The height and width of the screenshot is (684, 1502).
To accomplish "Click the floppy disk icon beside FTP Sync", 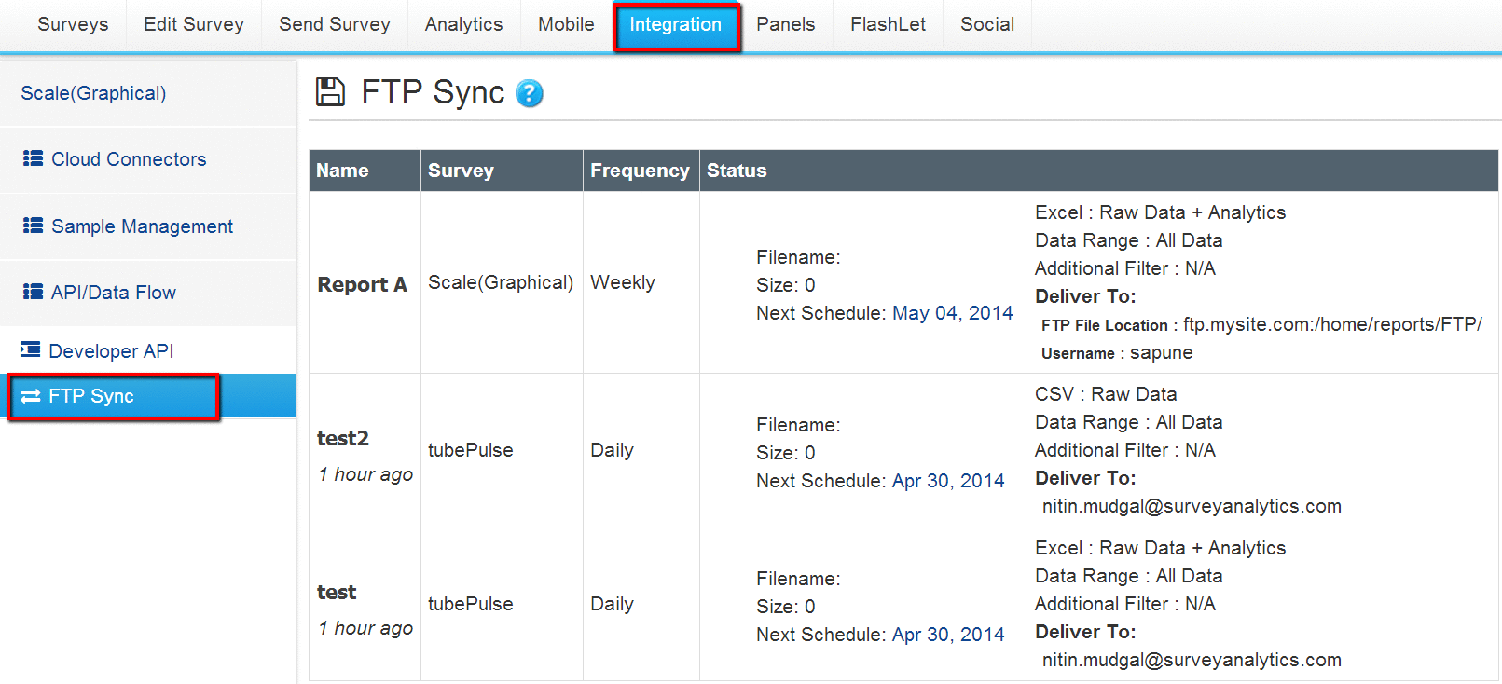I will point(330,92).
